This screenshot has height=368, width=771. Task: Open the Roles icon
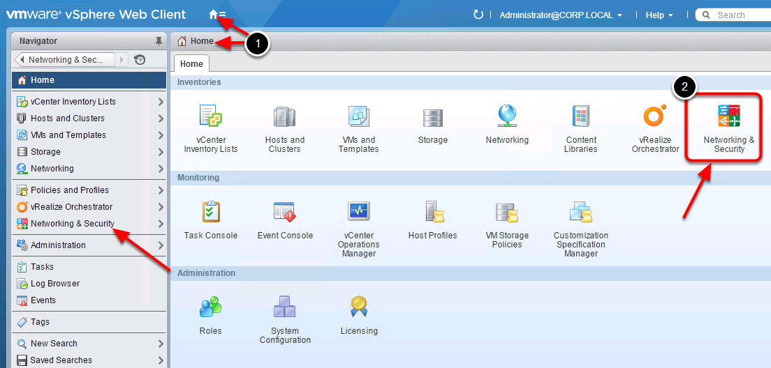(x=210, y=307)
